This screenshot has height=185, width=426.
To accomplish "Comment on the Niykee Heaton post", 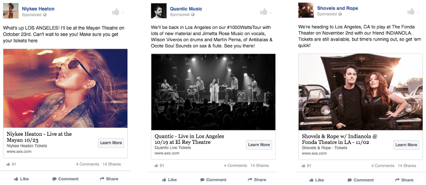I will pyautogui.click(x=65, y=179).
